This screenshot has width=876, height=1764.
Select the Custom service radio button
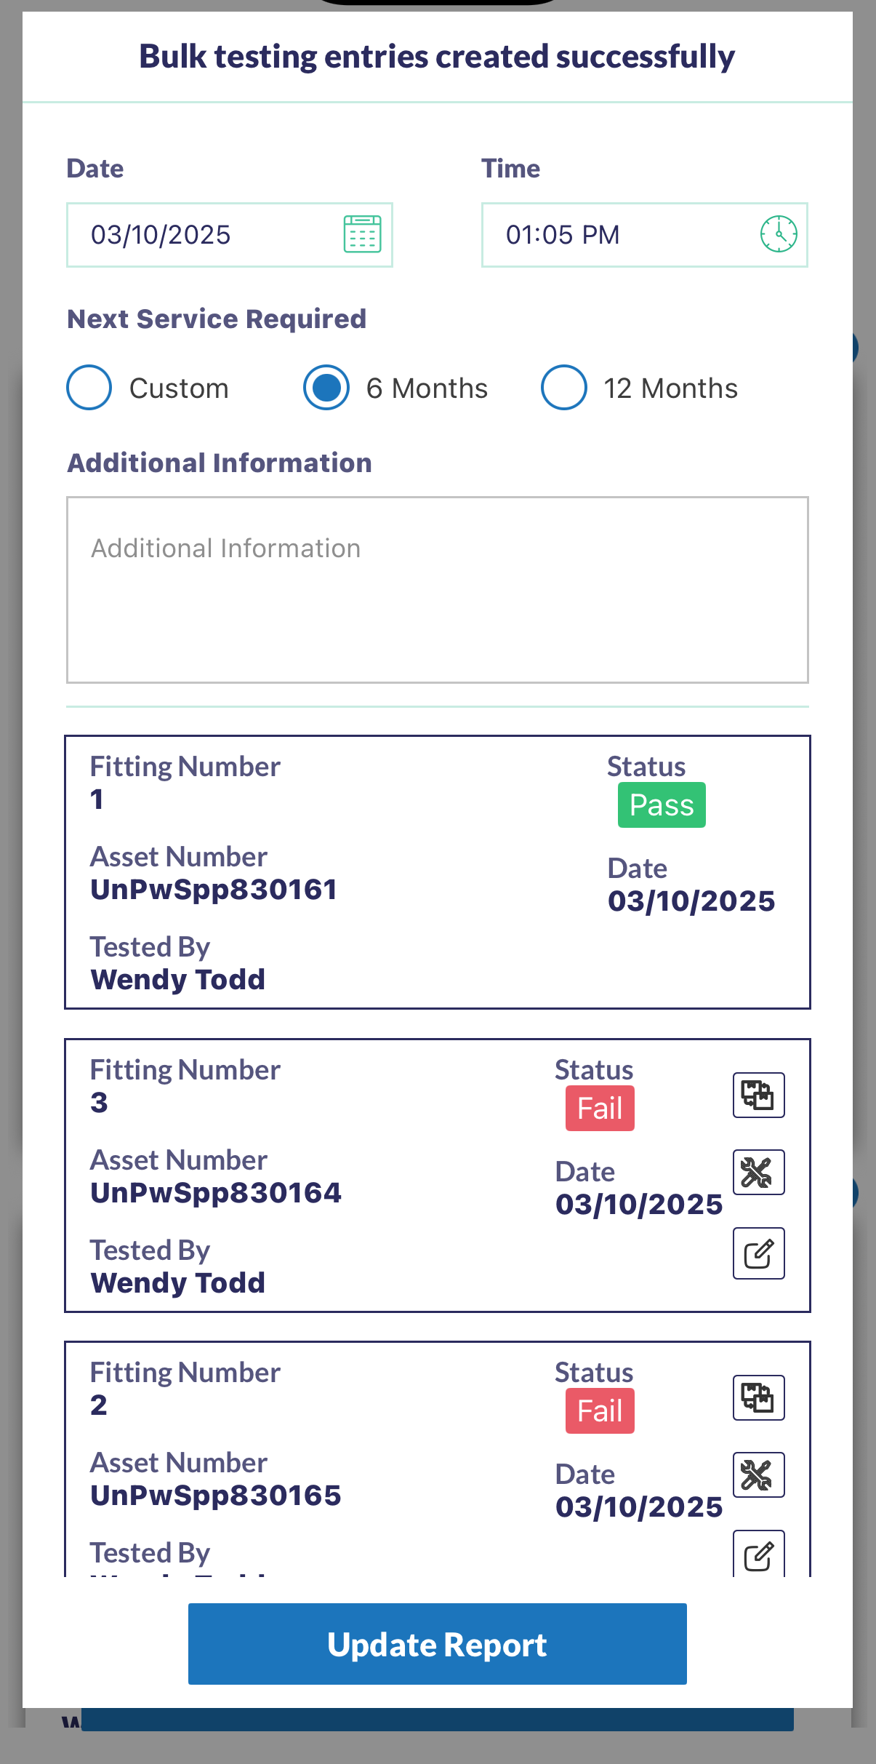click(89, 388)
